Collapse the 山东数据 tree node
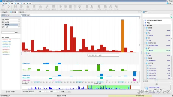This screenshot has height=97, width=173. click(x=144, y=25)
